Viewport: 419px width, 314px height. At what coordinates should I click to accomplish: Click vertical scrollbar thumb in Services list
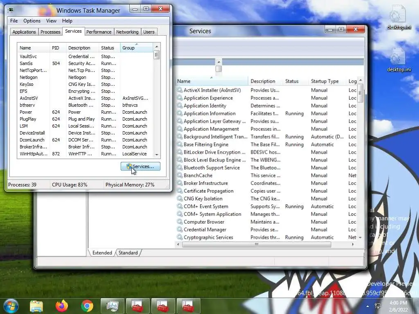click(360, 93)
